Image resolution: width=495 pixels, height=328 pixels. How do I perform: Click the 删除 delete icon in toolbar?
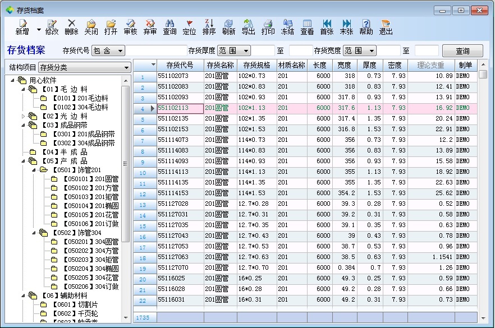pos(71,27)
